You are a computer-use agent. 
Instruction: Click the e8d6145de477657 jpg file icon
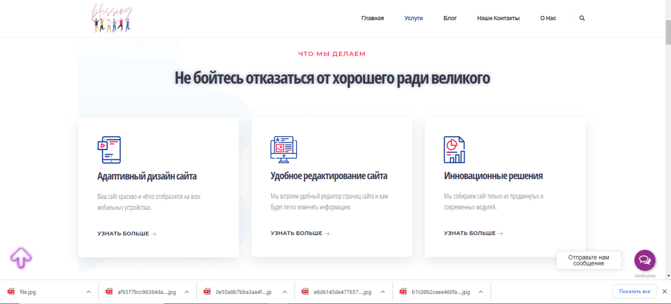(x=305, y=291)
